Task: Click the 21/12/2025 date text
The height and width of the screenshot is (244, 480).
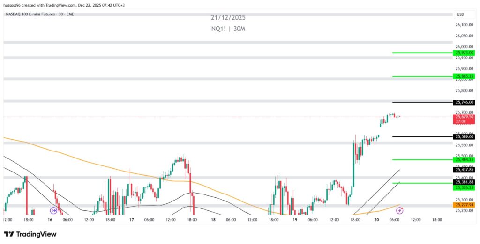Action: click(228, 18)
